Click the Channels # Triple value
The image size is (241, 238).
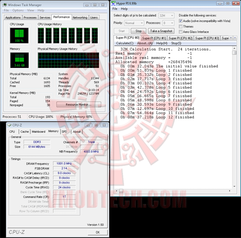coord(91,142)
